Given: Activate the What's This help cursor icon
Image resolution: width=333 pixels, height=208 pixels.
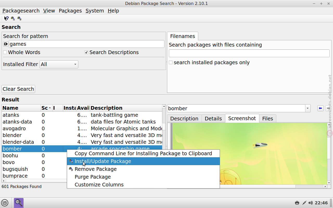Looking at the screenshot, I should click(6, 18).
